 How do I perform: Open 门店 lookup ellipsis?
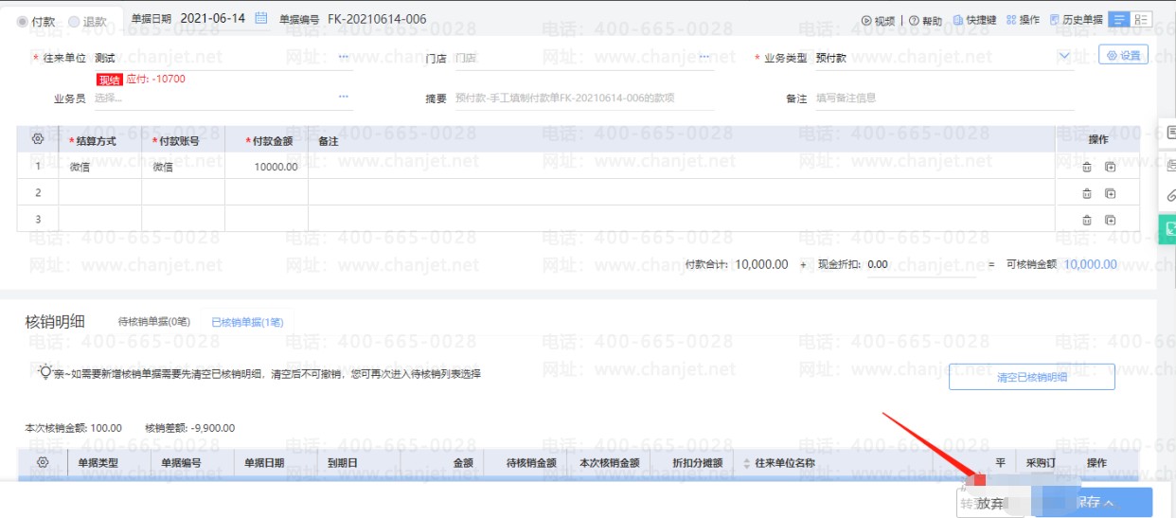point(704,58)
